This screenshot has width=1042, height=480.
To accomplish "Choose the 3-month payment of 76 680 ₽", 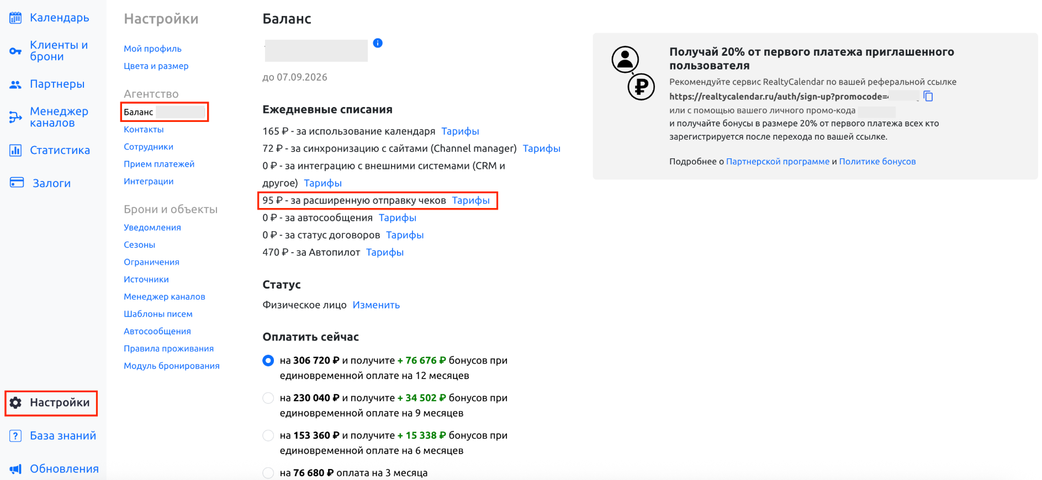I will (x=268, y=473).
